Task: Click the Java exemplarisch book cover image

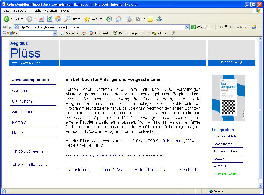Action: click(x=228, y=98)
